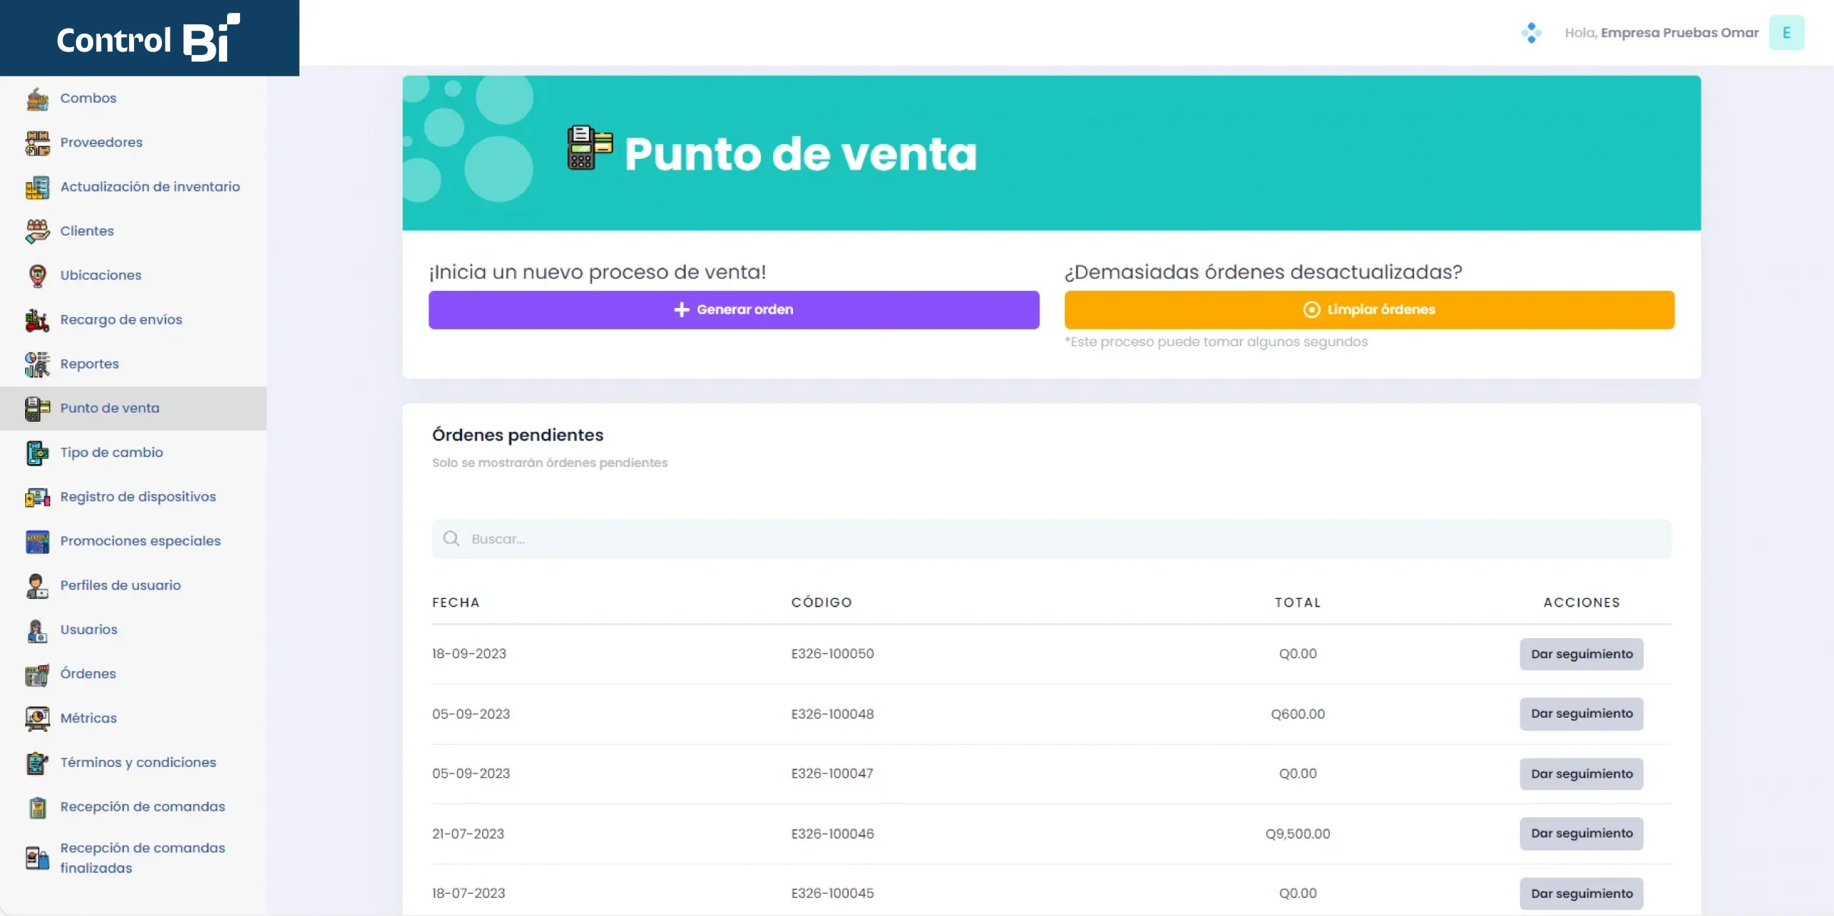Open Órdenes menu entry
Viewport: 1834px width, 916px height.
pos(88,674)
